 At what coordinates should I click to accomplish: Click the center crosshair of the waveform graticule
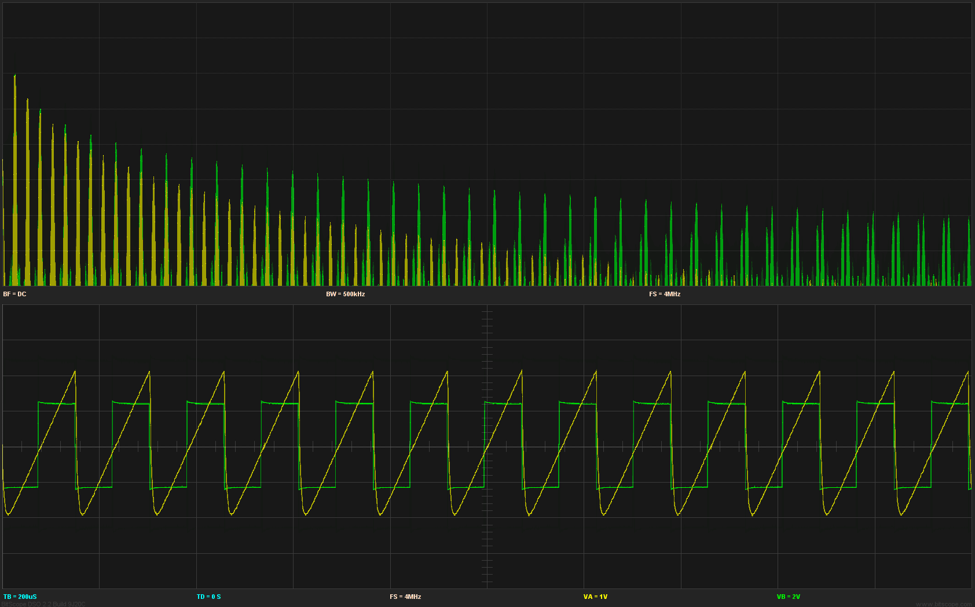click(x=487, y=447)
